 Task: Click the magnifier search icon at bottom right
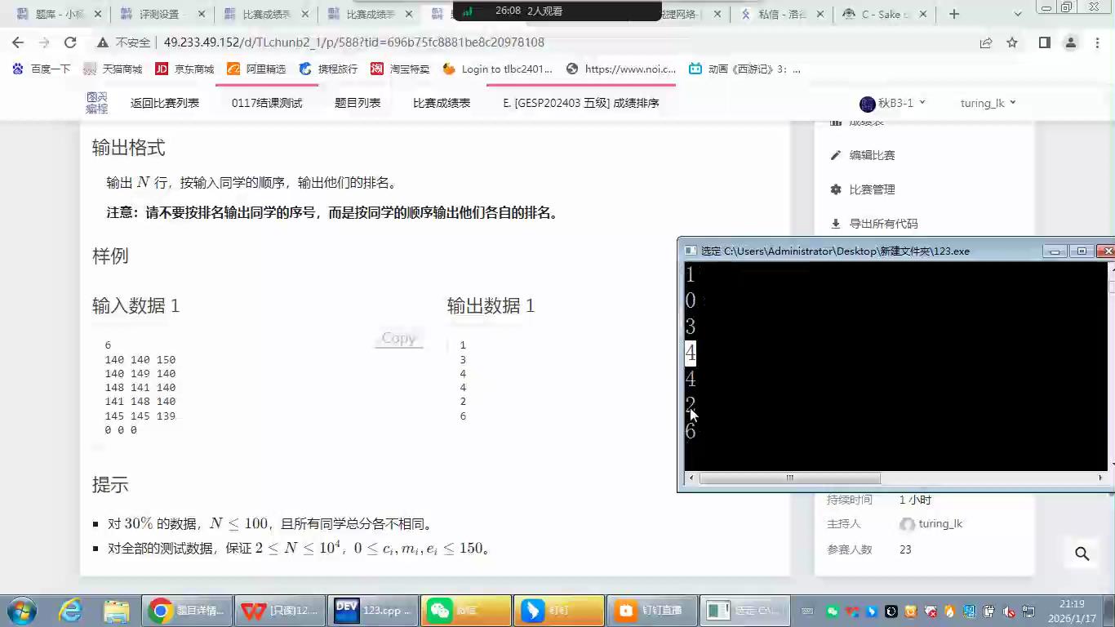pos(1082,554)
